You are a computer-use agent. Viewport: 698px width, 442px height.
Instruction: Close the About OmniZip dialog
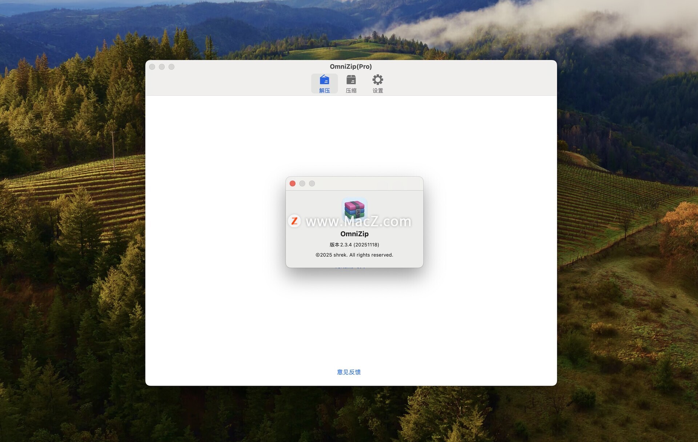pyautogui.click(x=292, y=184)
